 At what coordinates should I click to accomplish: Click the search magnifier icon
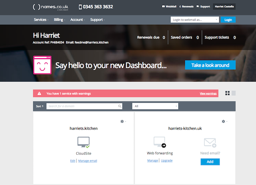tap(120, 106)
